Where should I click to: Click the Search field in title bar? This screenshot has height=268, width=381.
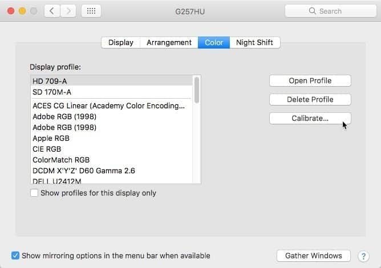coord(330,11)
